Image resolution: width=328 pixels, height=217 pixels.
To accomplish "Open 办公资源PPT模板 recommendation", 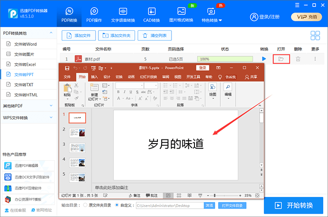I will (29, 199).
